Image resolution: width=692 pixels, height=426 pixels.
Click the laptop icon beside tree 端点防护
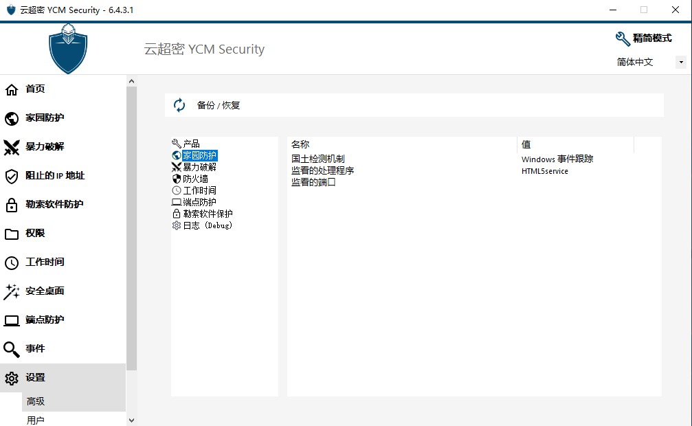click(x=177, y=202)
